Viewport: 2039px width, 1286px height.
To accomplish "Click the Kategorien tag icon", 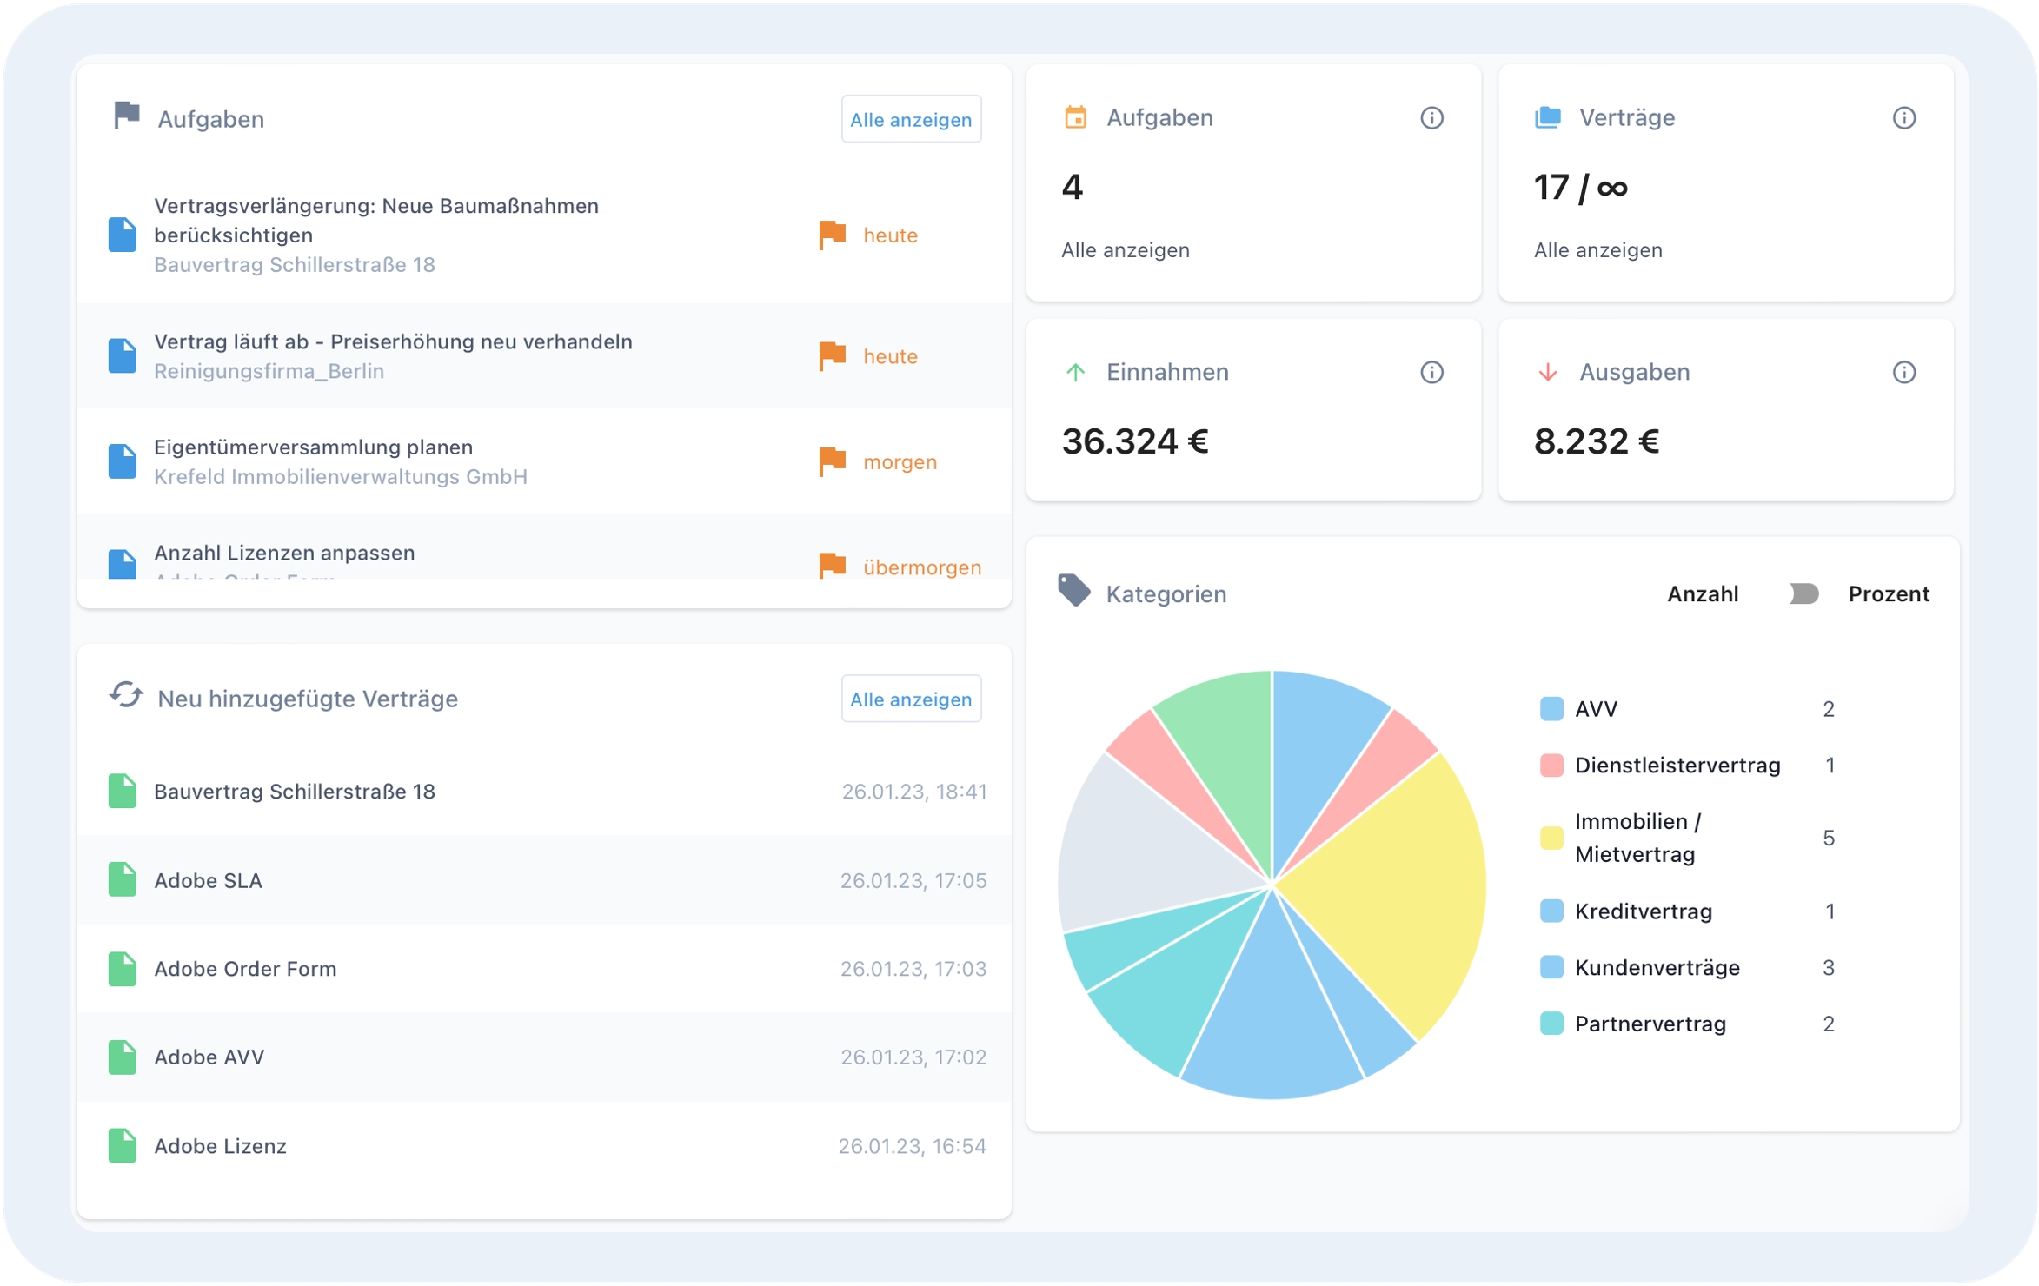I will [1073, 591].
